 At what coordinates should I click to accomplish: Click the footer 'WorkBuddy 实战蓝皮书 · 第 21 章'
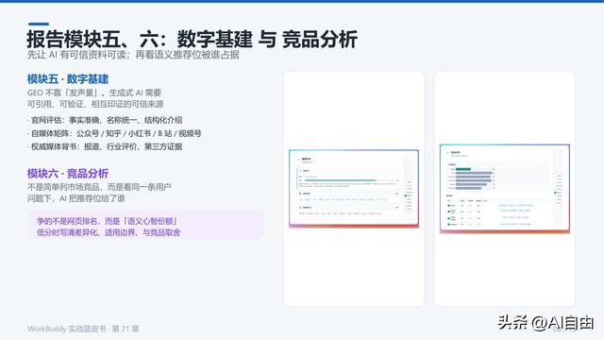(x=83, y=329)
